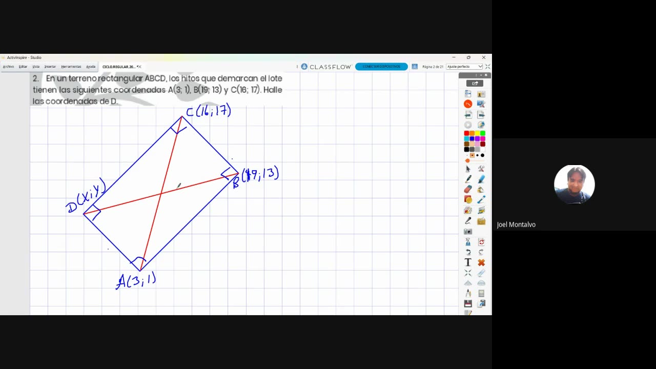Viewport: 656px width, 369px height.
Task: Open the ClassFlow link
Action: point(326,67)
